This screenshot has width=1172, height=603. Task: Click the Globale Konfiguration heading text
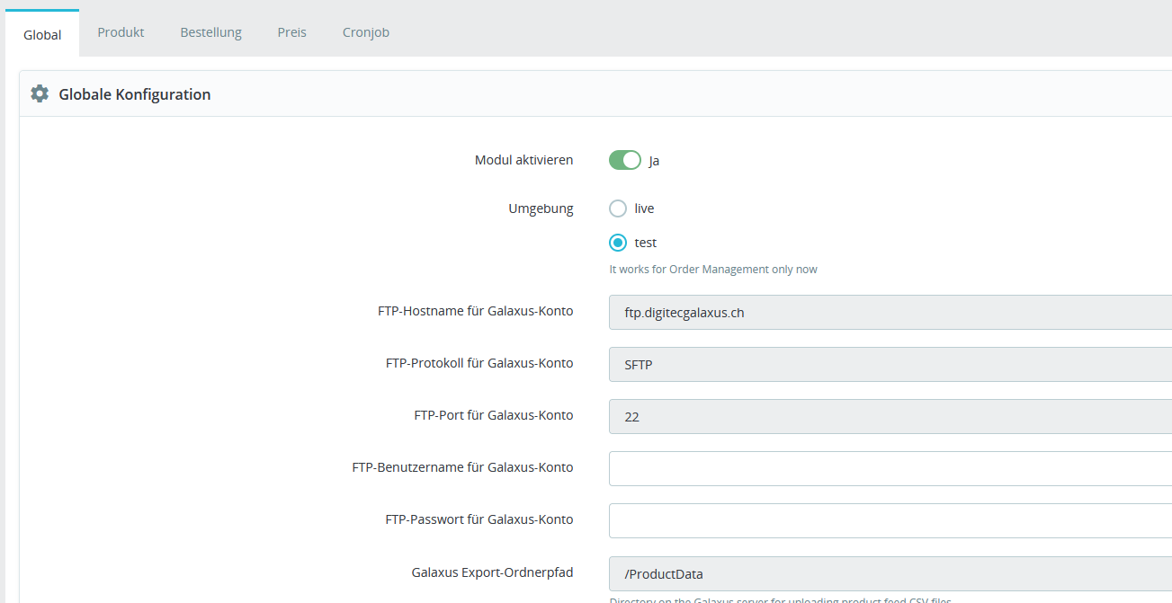point(135,94)
